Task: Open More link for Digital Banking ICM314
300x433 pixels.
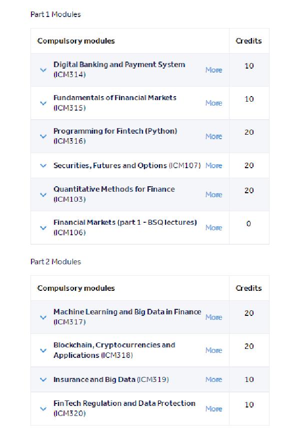Action: pyautogui.click(x=213, y=70)
